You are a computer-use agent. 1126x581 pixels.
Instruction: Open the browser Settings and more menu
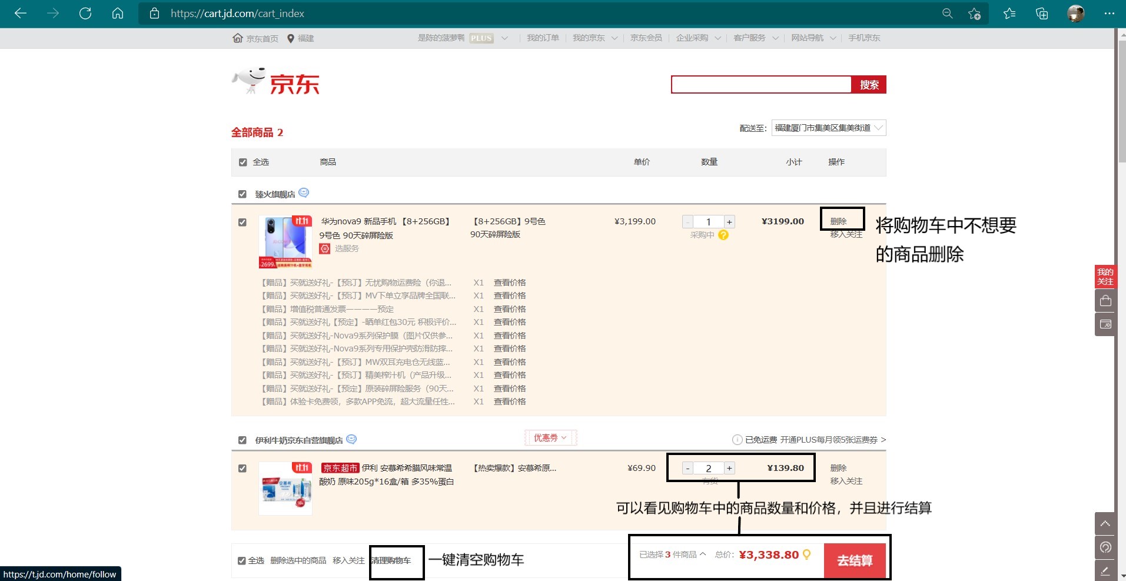tap(1110, 14)
